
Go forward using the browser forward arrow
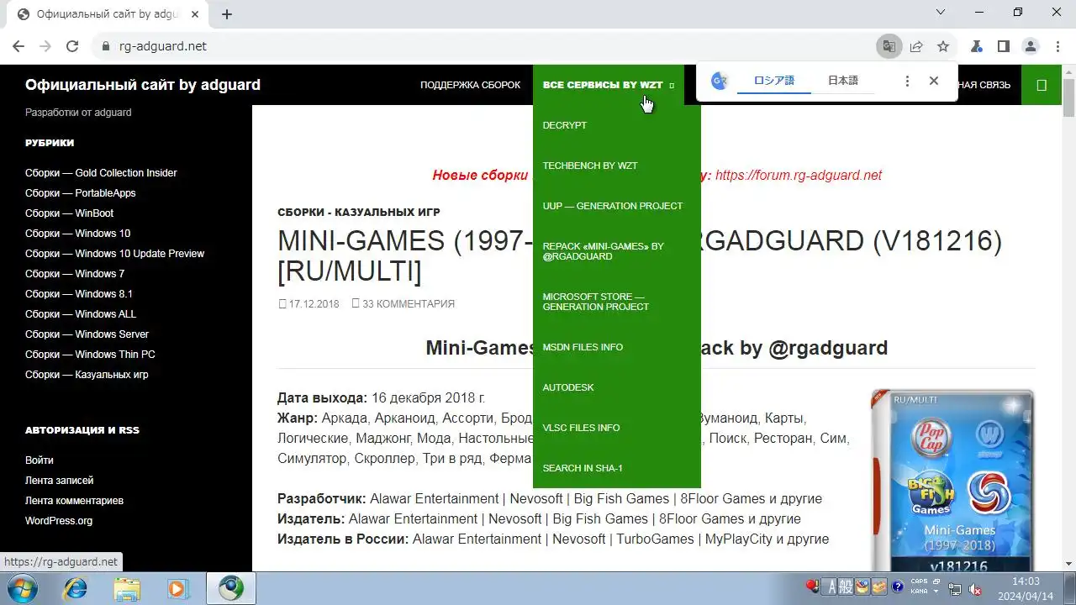coord(45,46)
